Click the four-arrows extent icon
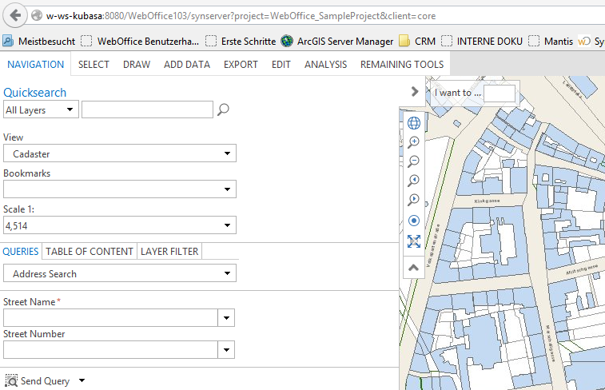The height and width of the screenshot is (390, 605). (x=413, y=241)
